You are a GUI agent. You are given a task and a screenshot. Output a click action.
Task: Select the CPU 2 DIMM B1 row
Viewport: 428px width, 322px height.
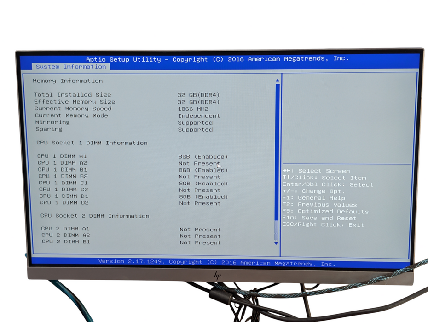point(131,242)
